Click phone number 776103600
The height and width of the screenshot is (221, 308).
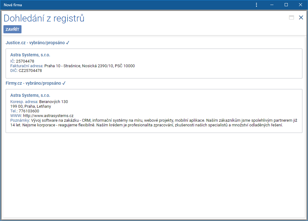29,111
